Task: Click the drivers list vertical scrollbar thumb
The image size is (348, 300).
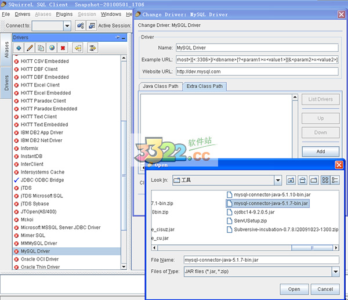Action: [x=124, y=175]
